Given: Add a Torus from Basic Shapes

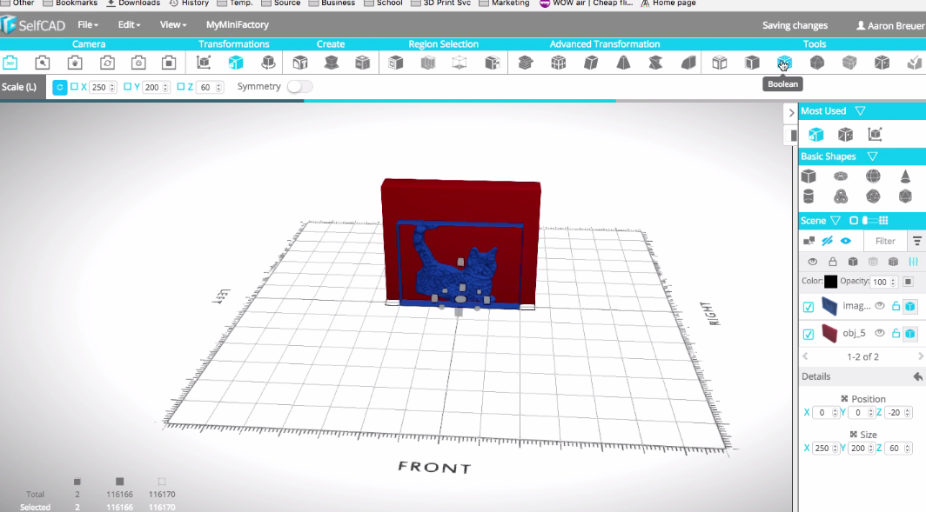Looking at the screenshot, I should 841,176.
